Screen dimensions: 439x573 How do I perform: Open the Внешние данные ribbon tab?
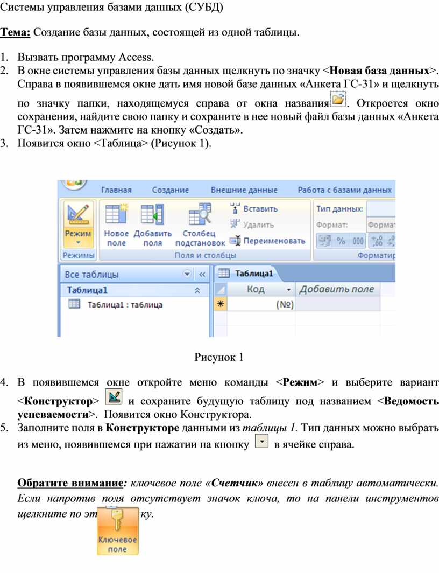coord(244,190)
